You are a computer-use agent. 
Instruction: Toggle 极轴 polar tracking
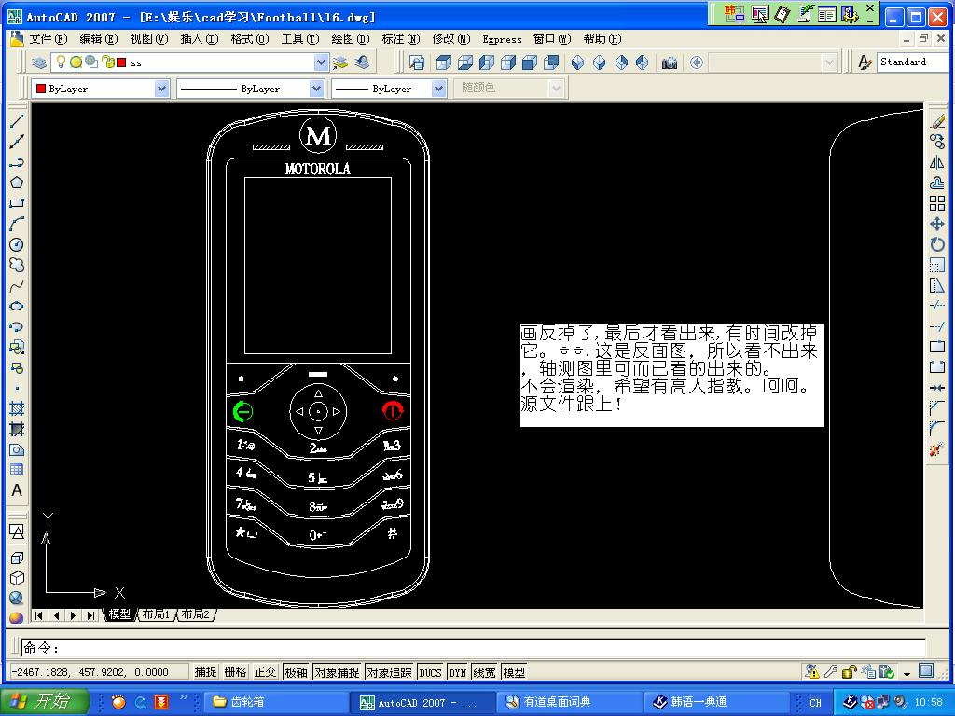297,672
